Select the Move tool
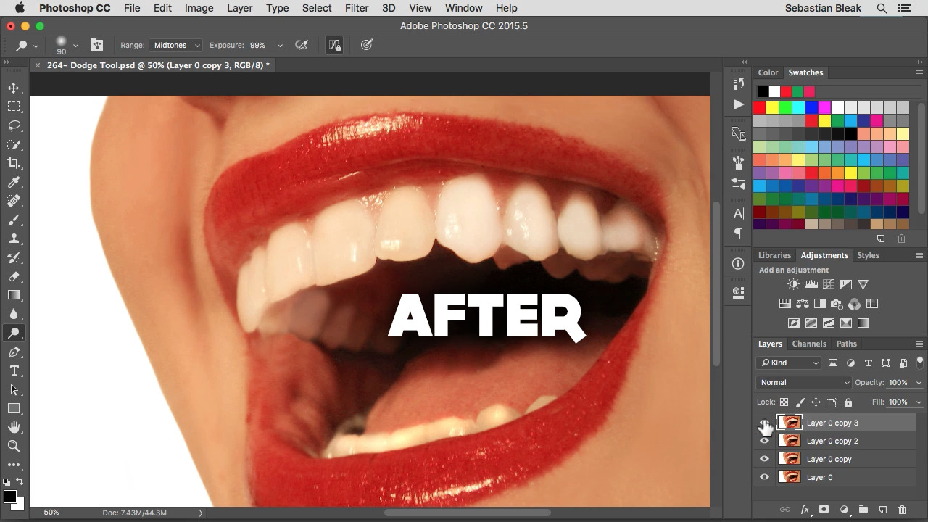 (x=14, y=88)
